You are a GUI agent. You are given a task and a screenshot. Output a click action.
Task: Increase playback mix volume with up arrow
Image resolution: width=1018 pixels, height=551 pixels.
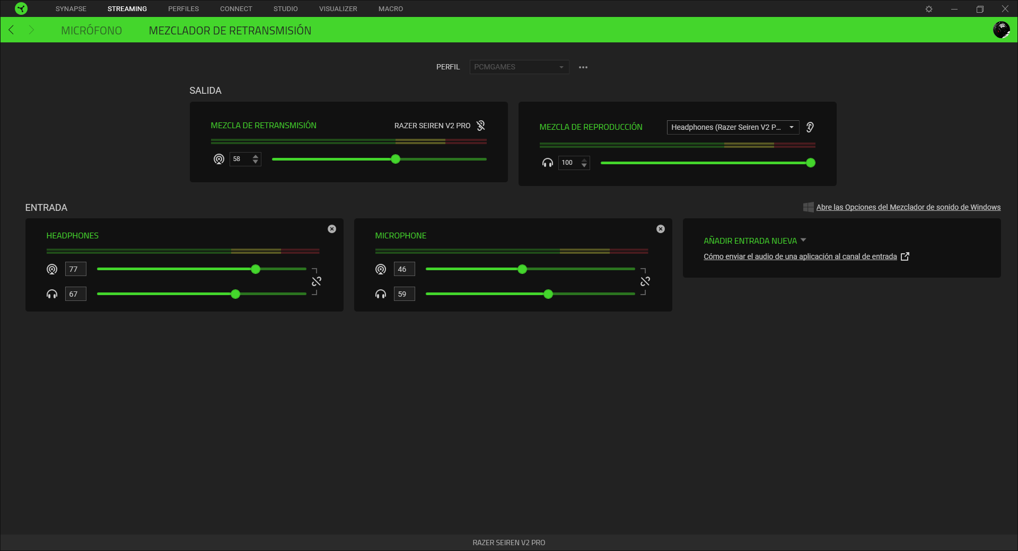pos(584,160)
